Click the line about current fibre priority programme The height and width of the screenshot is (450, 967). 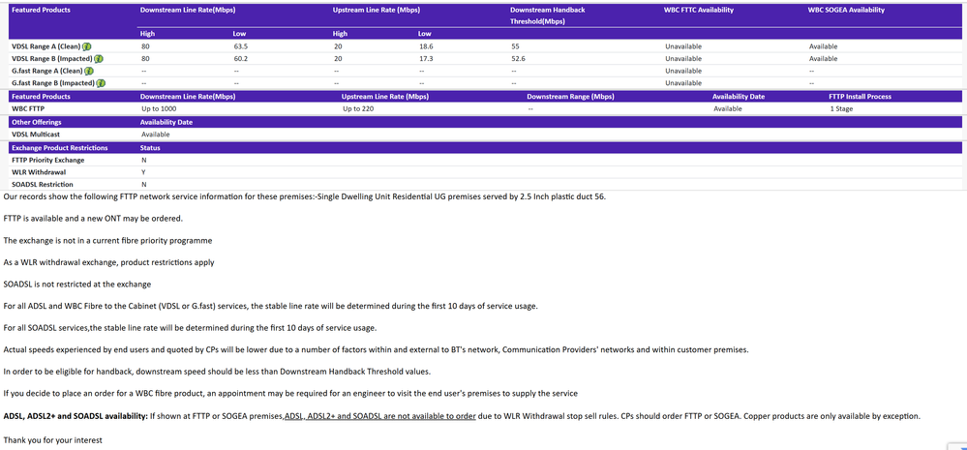107,240
